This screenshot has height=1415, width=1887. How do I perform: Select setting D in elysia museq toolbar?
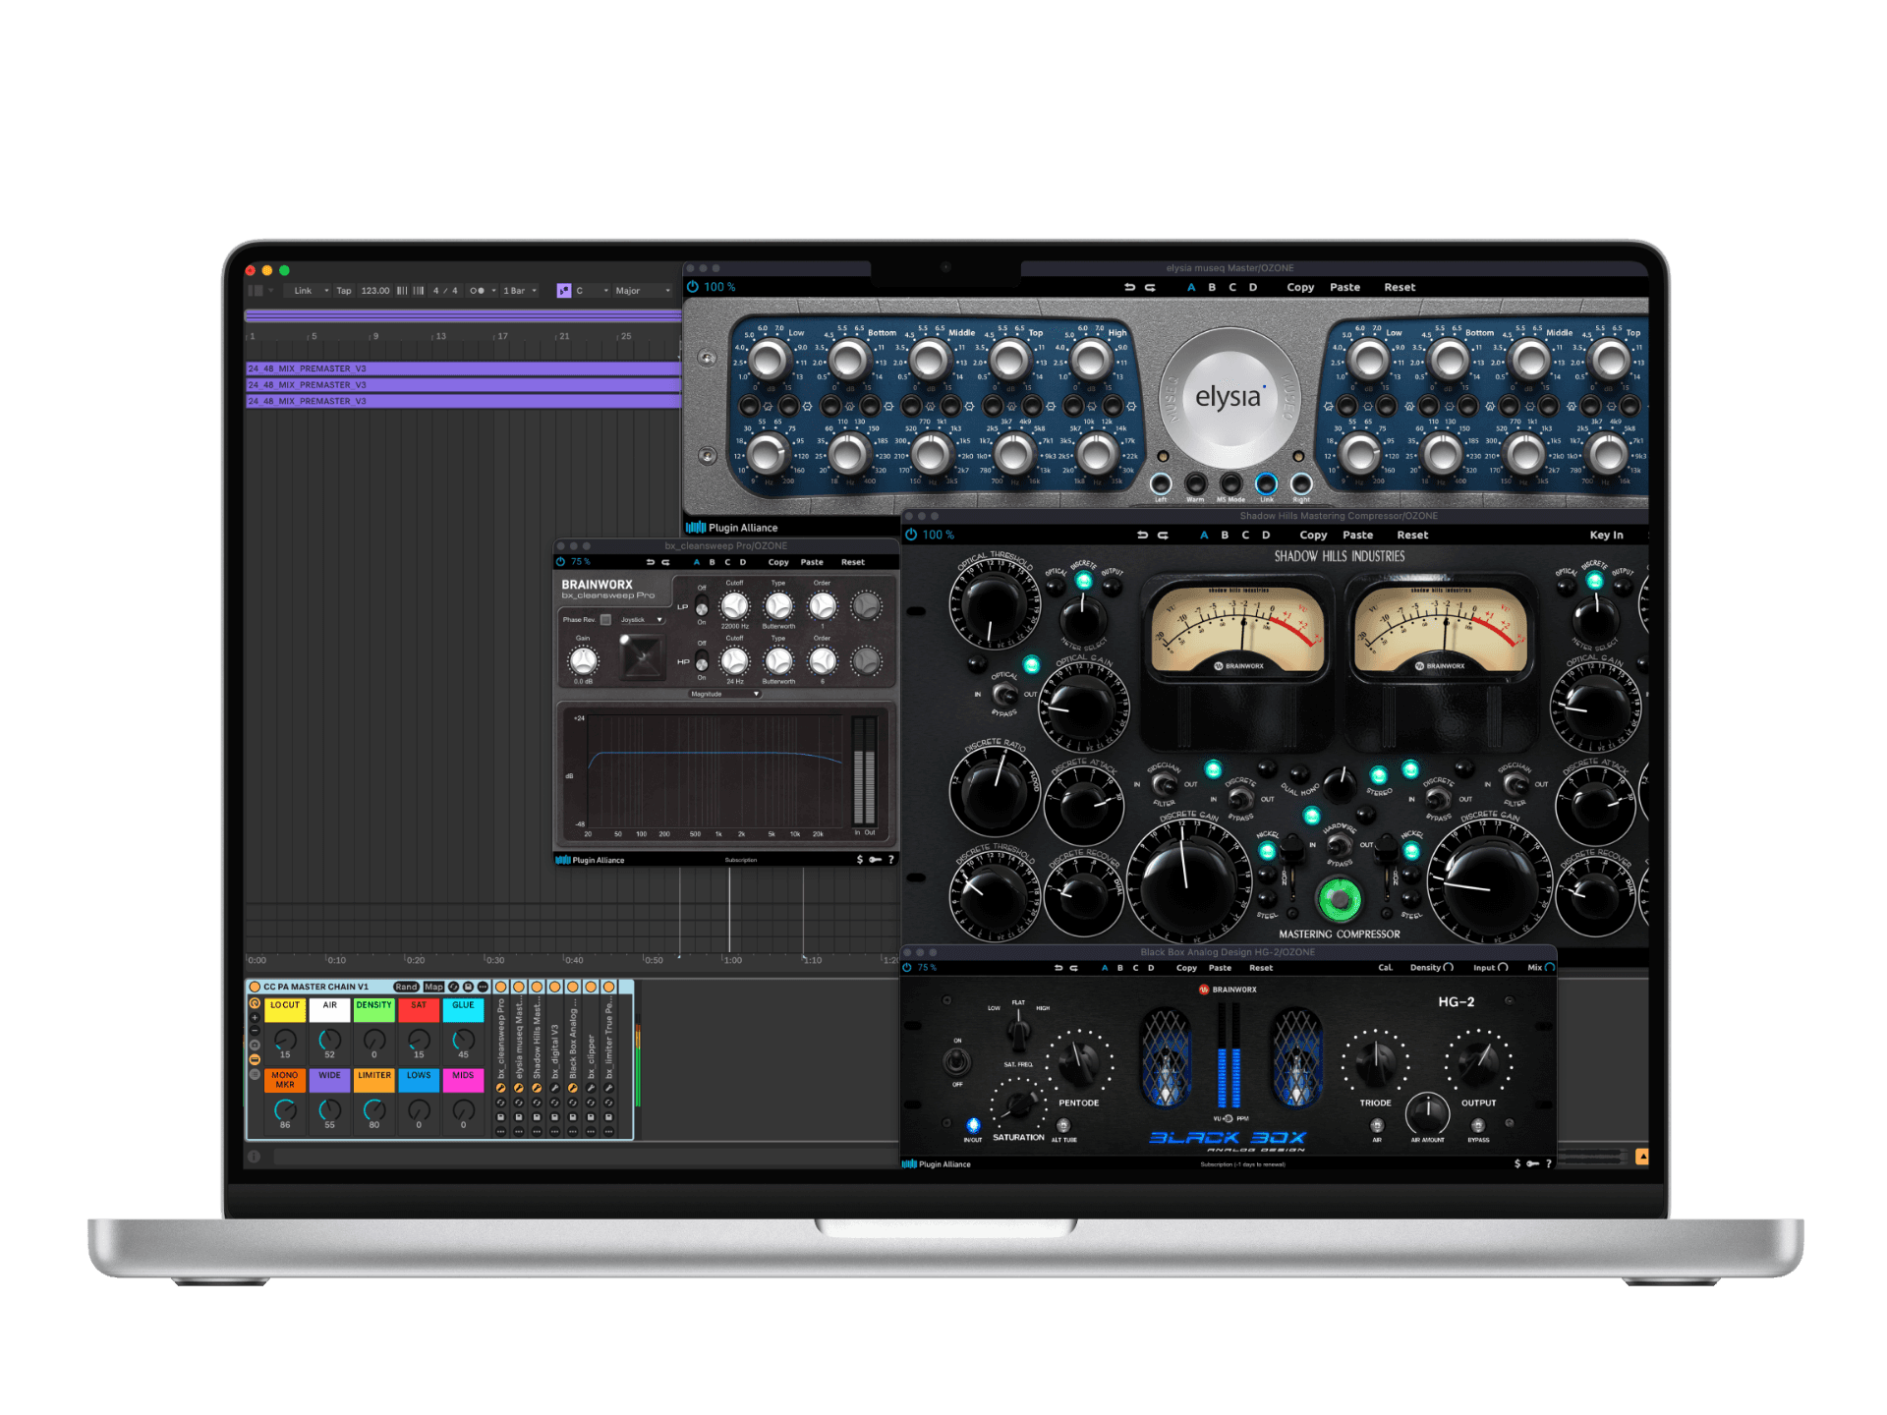point(1253,287)
